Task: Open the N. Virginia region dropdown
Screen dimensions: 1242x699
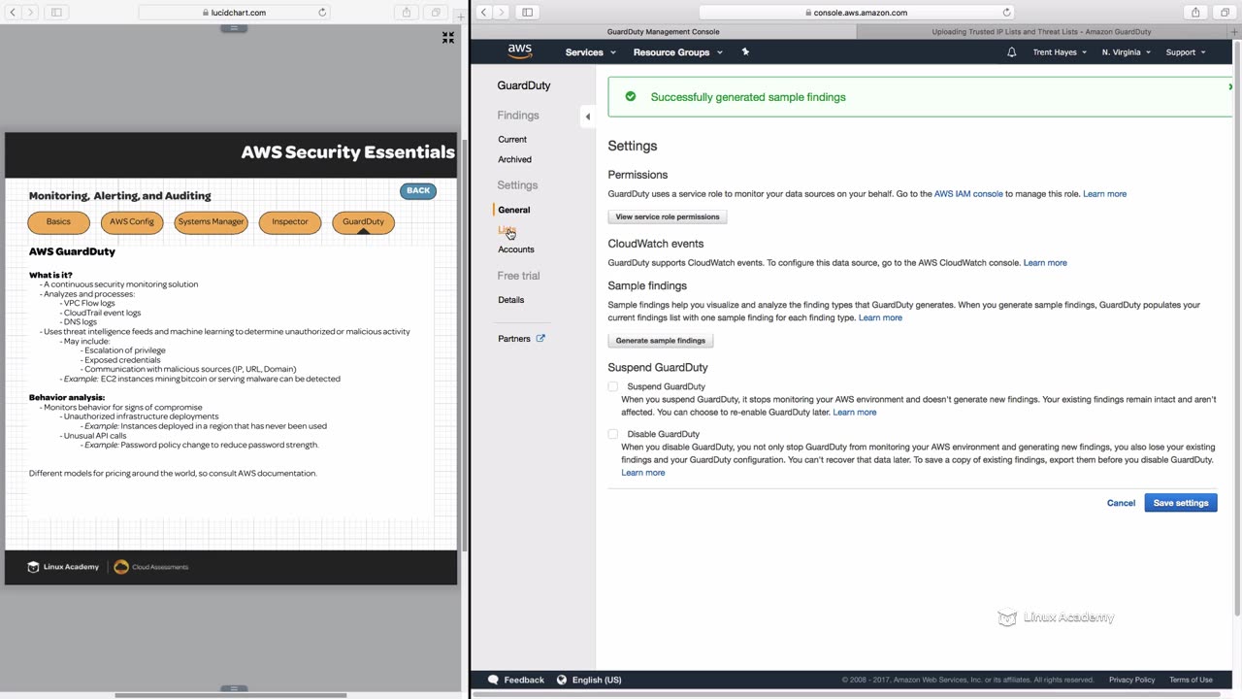Action: click(x=1126, y=52)
